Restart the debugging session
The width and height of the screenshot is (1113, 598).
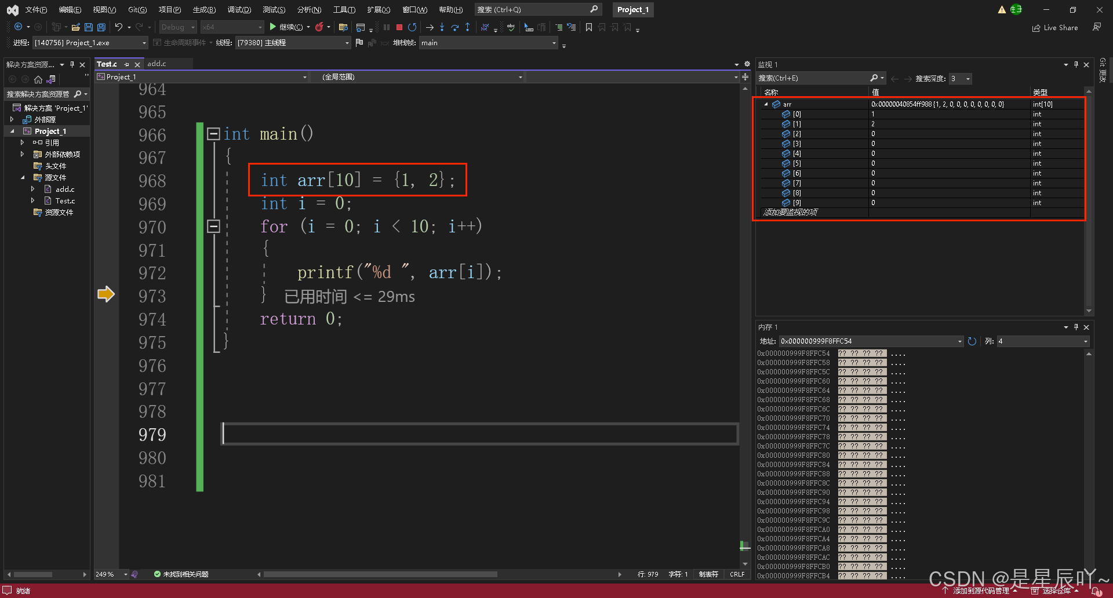point(412,27)
